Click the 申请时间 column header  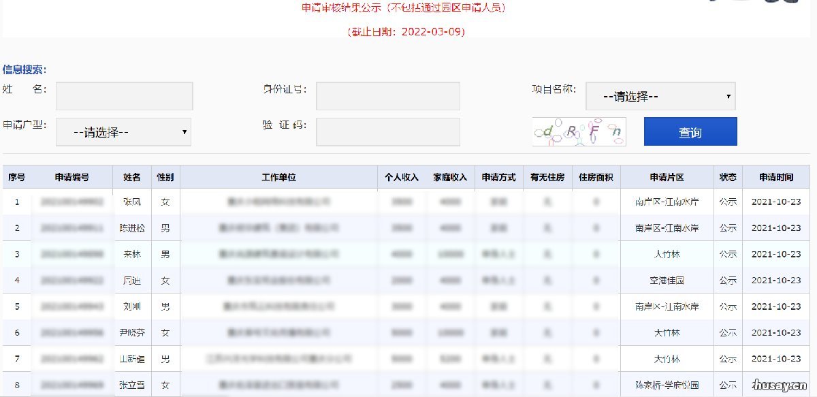tap(777, 176)
